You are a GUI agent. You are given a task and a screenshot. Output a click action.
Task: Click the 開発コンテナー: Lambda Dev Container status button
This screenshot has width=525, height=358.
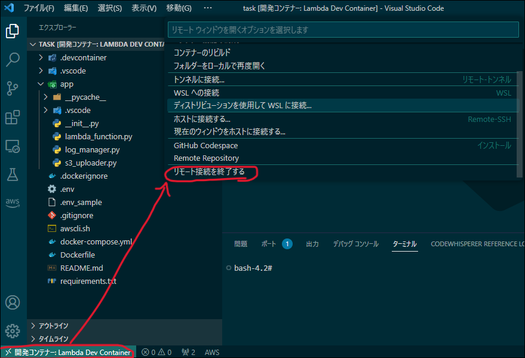click(x=68, y=352)
